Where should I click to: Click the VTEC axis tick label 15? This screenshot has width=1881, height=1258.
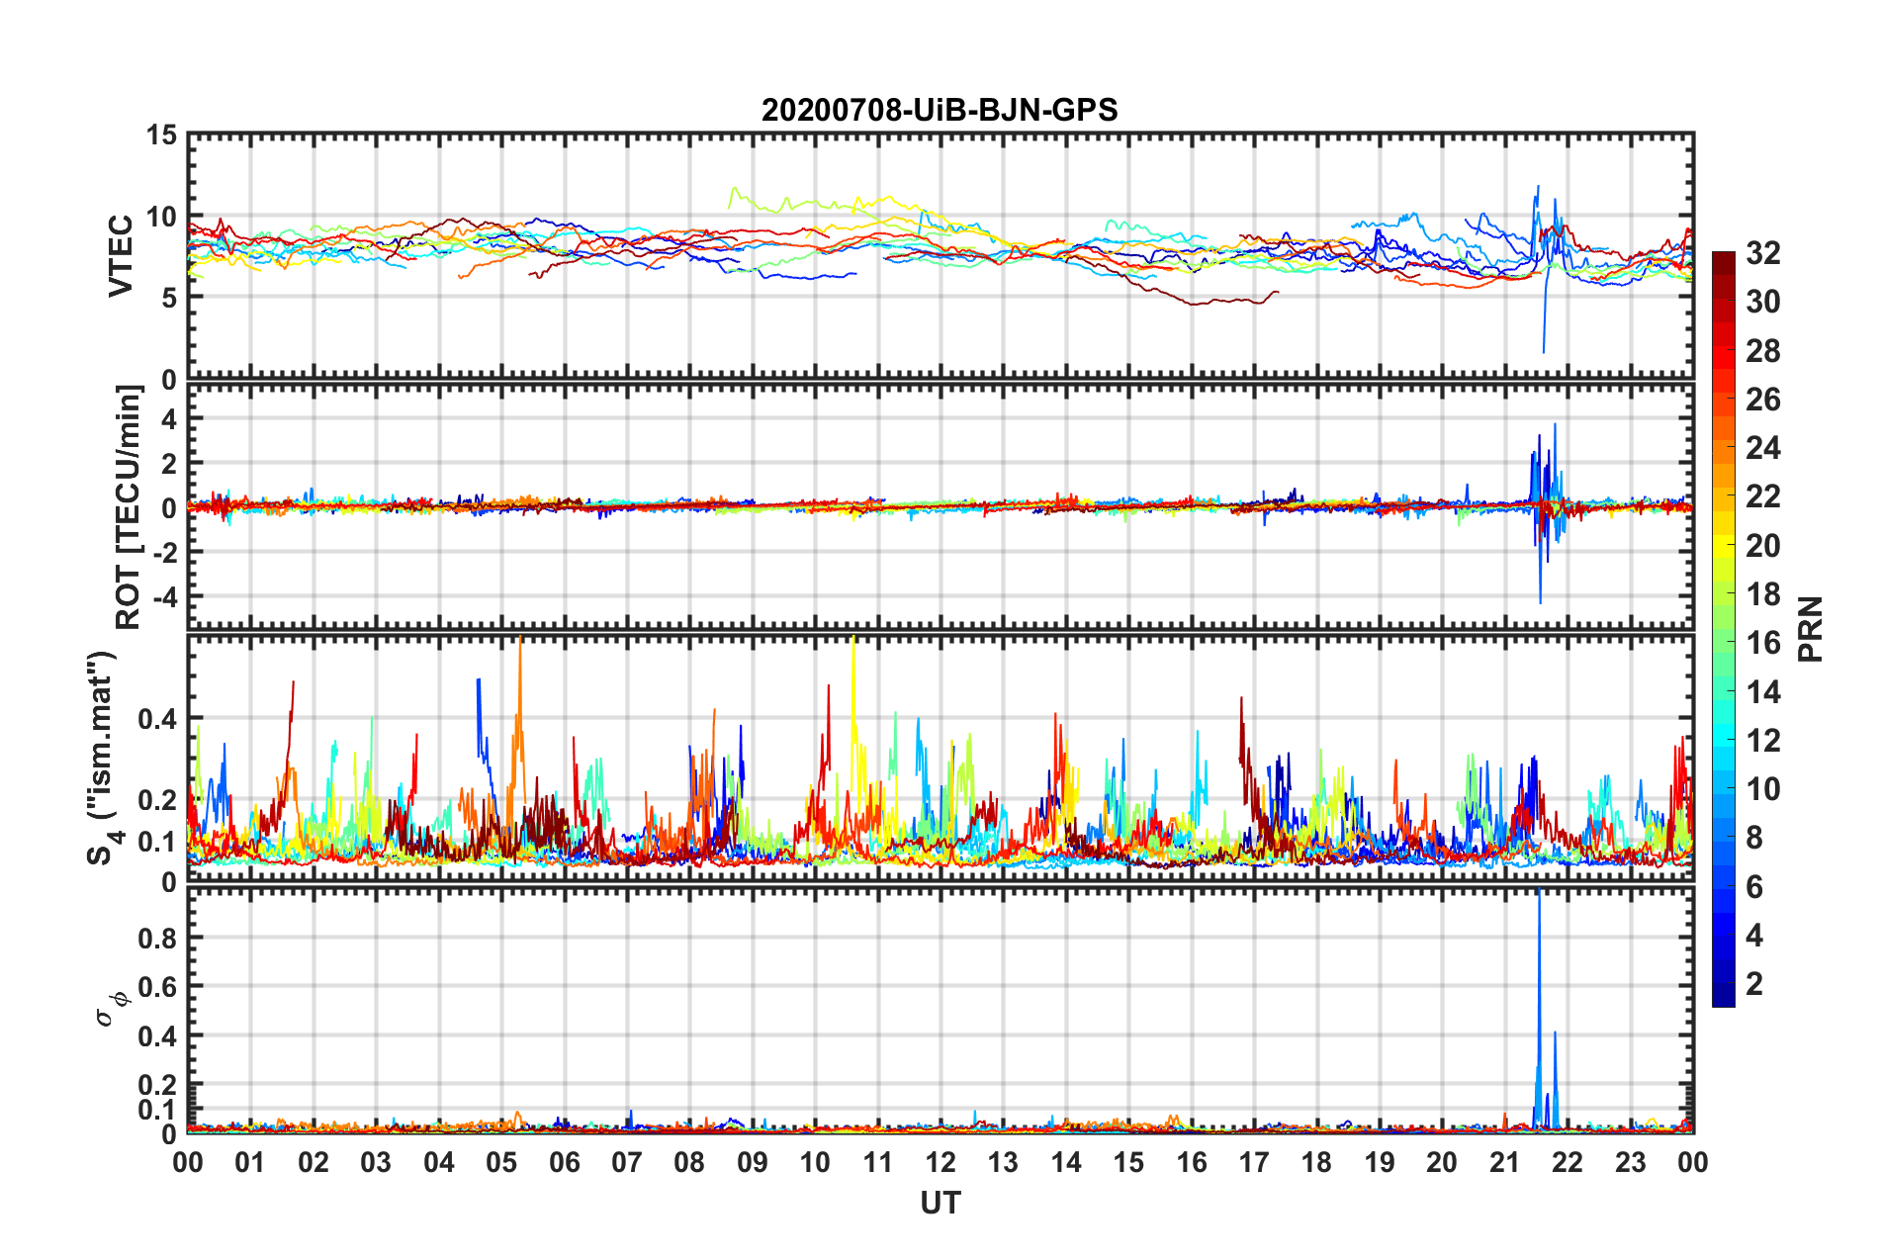click(160, 135)
